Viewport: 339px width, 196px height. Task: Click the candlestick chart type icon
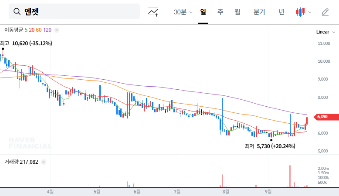click(x=301, y=12)
